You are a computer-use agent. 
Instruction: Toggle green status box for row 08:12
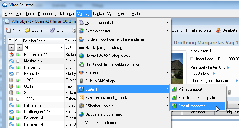(x=18, y=86)
